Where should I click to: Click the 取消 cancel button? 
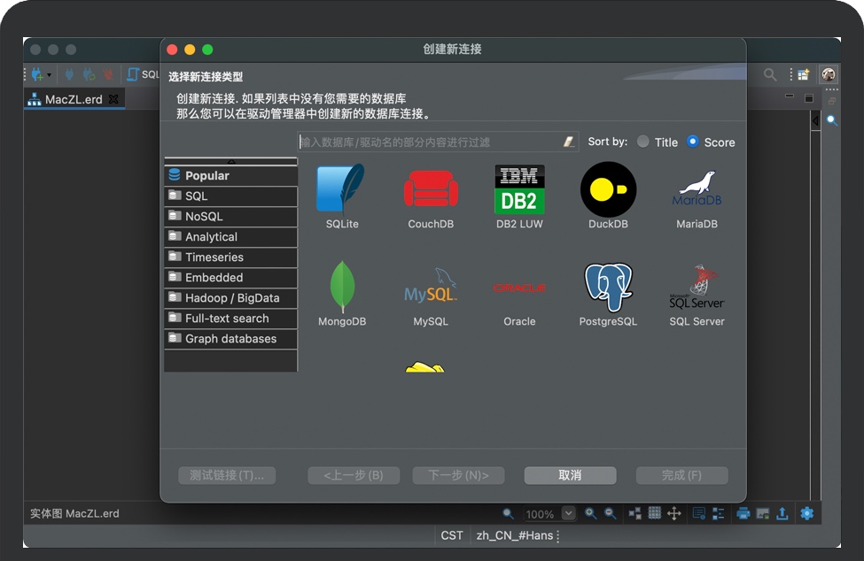[x=570, y=475]
